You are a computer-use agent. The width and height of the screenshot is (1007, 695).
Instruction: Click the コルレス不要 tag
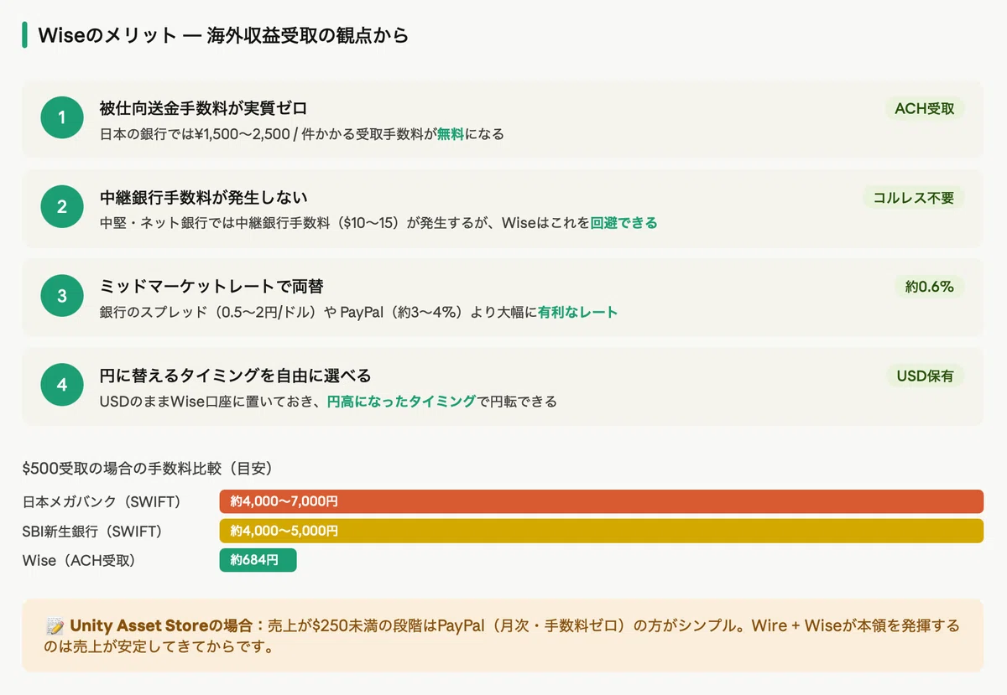click(914, 198)
